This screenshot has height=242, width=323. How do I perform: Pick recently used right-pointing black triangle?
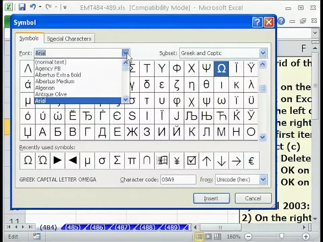tap(58, 161)
